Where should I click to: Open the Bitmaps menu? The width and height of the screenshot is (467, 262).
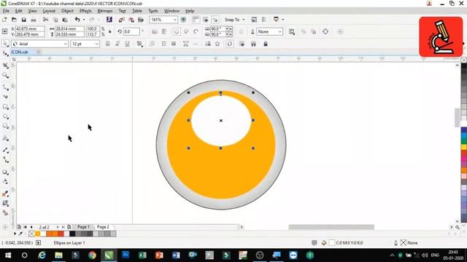tap(105, 11)
